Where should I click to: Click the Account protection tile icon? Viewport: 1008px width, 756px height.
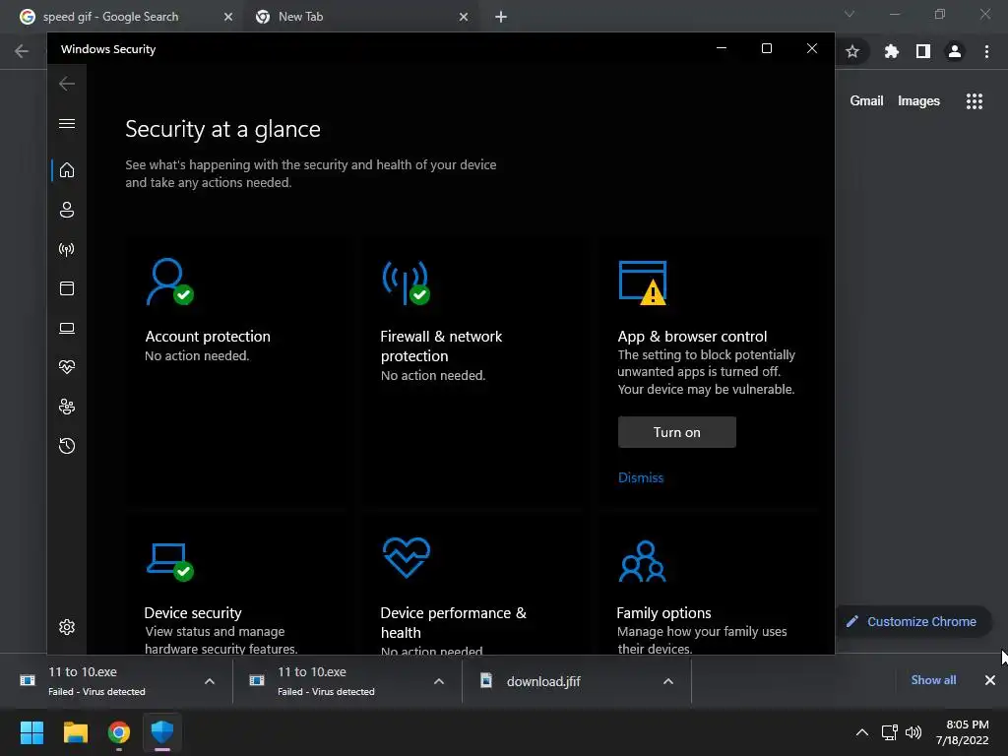[169, 282]
